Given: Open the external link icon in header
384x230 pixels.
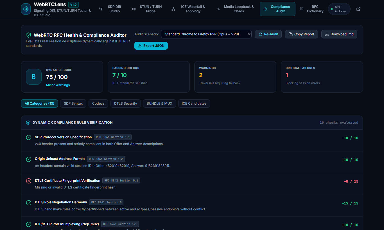Looking at the screenshot, I should click(358, 9).
